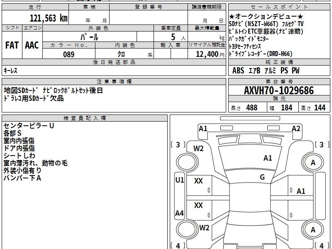Click the rear wheel circle marked A
This screenshot has width=332, height=249.
[313, 230]
